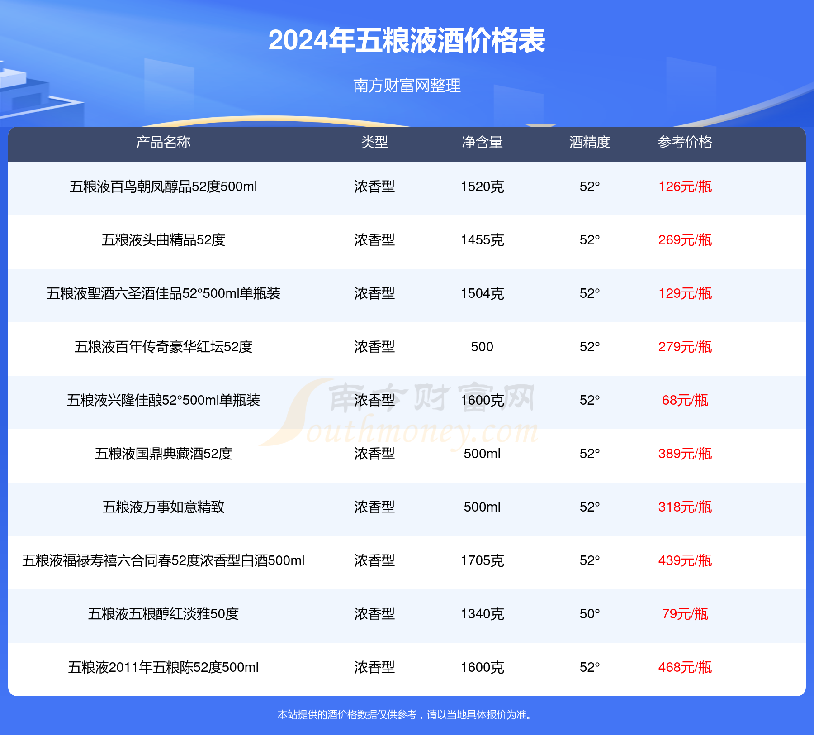The height and width of the screenshot is (756, 814).
Task: Select product 五粮液百年传奇豪华红坛52度
Action: (x=163, y=347)
